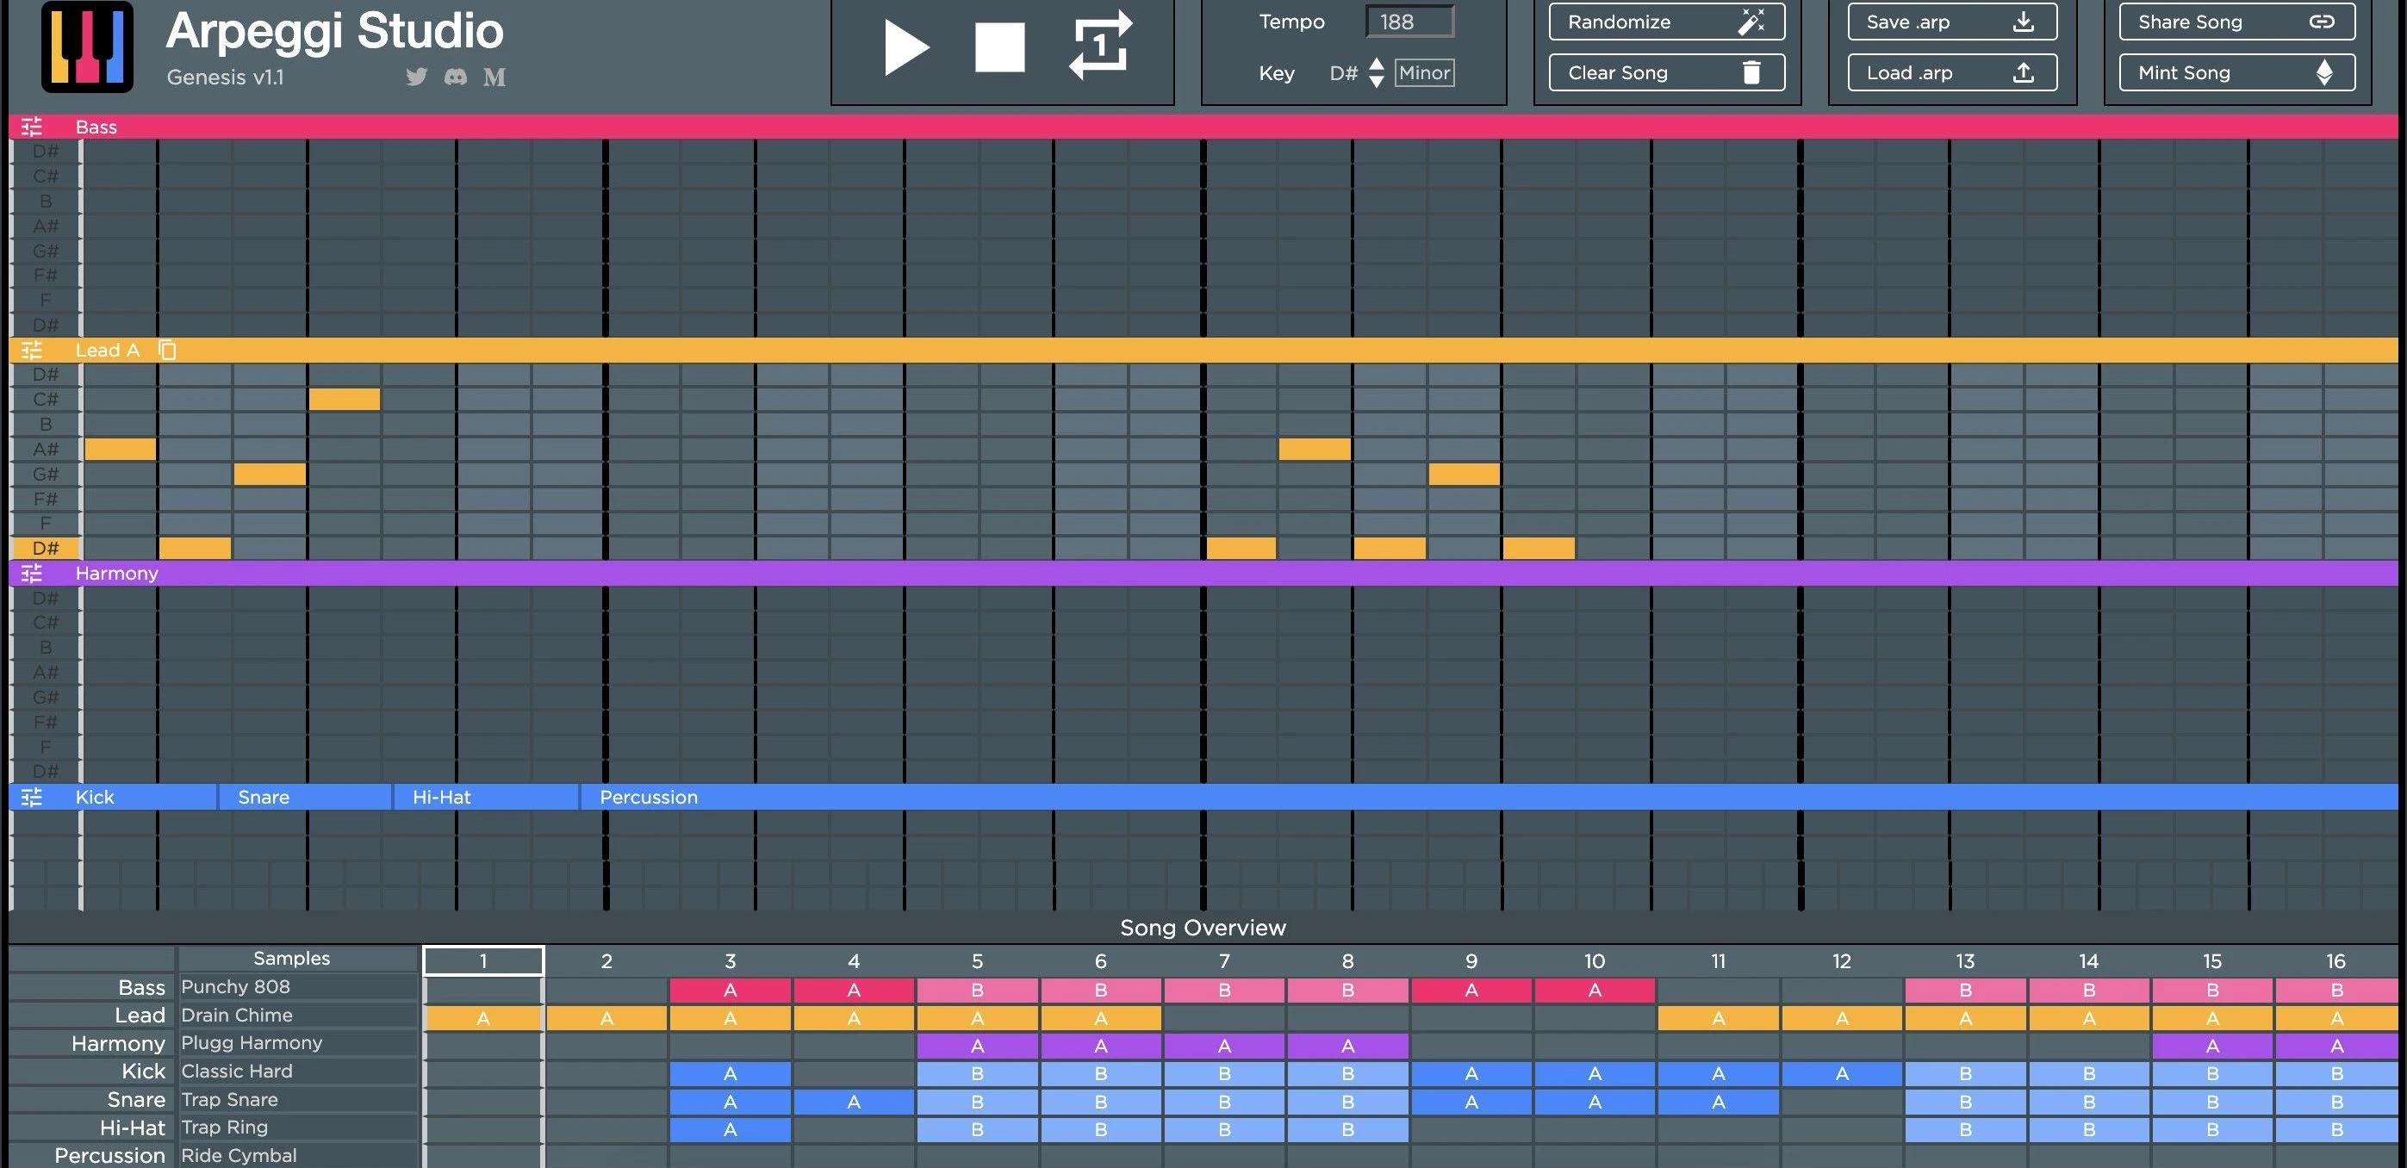Screen dimensions: 2407x1168
Task: Open the Twitter bird icon link
Action: click(417, 77)
